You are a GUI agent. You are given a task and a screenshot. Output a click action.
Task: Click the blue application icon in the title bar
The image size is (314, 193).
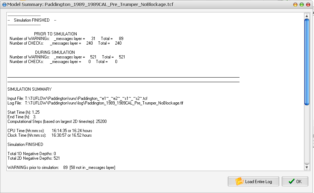4,5
